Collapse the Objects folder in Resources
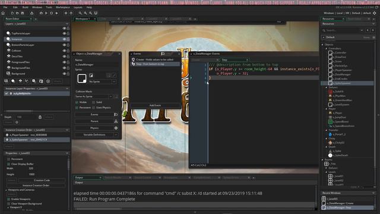 pyautogui.click(x=322, y=45)
